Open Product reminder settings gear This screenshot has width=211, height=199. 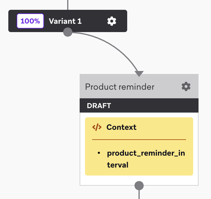point(186,86)
